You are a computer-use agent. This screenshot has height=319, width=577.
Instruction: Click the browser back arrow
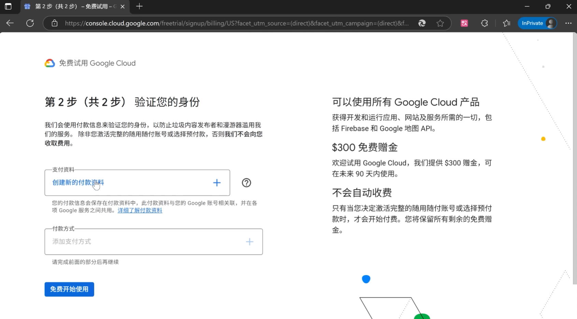pos(10,23)
